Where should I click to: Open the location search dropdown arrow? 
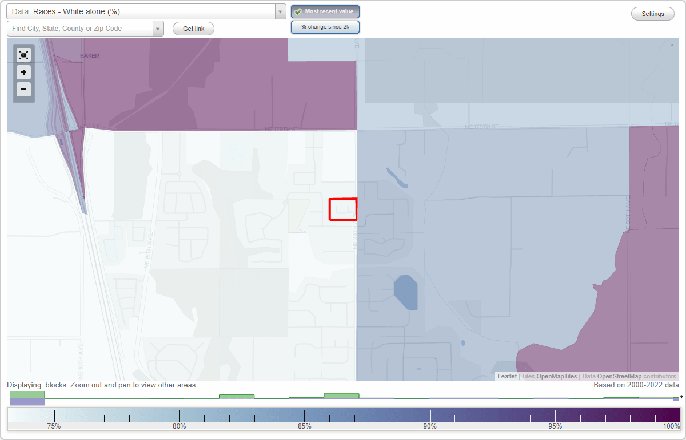click(x=158, y=29)
